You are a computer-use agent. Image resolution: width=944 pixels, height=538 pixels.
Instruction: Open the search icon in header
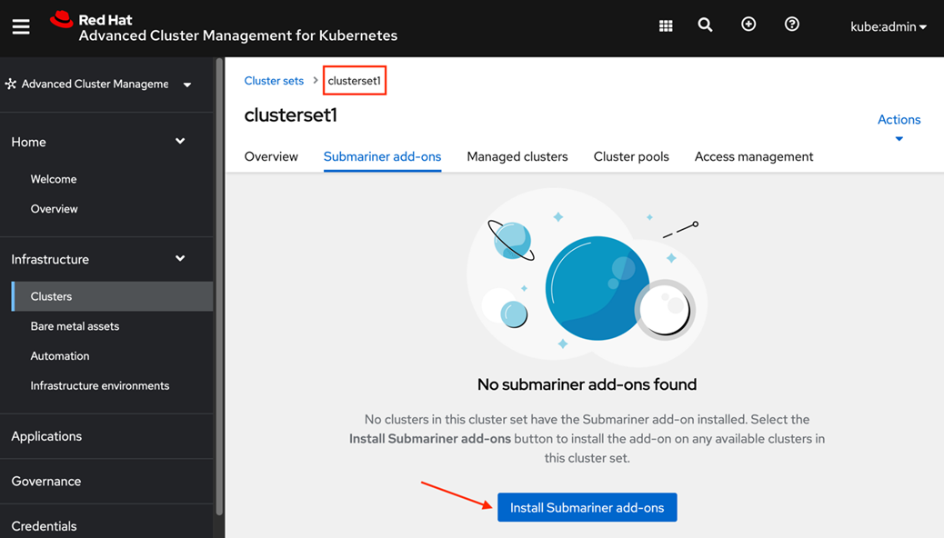pos(705,25)
